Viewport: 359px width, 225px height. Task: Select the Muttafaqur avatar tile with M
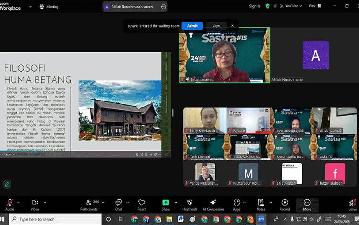tap(248, 174)
